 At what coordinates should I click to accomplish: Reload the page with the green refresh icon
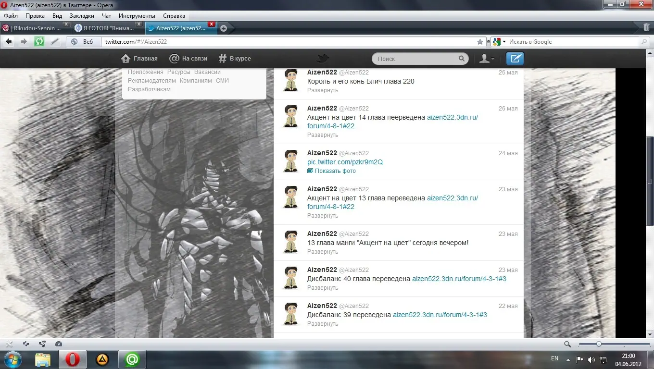[x=39, y=42]
